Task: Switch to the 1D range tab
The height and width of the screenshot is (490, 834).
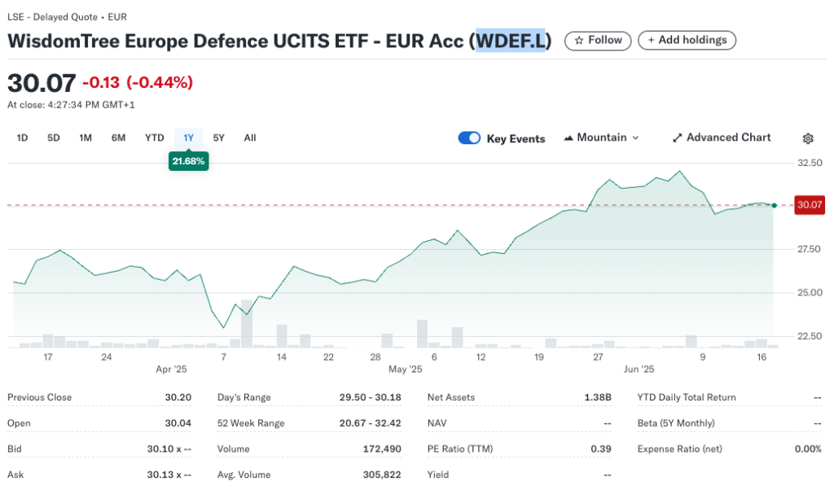Action: (x=22, y=138)
